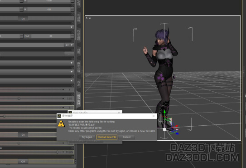Screen dimensions: 246x168
Task: Cancel the save error dialog
Action: pos(126,137)
